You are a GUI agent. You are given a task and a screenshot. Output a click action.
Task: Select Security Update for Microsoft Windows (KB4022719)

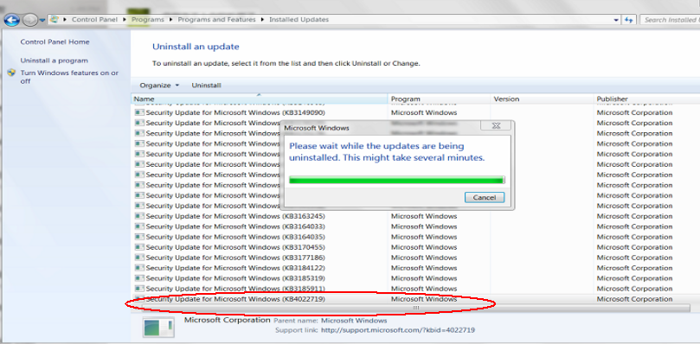235,298
